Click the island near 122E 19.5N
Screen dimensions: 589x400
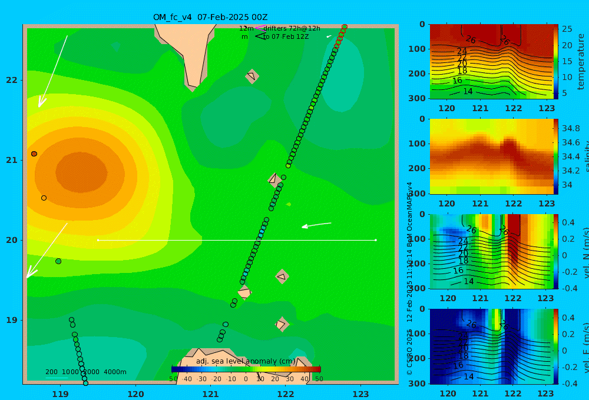point(282,277)
